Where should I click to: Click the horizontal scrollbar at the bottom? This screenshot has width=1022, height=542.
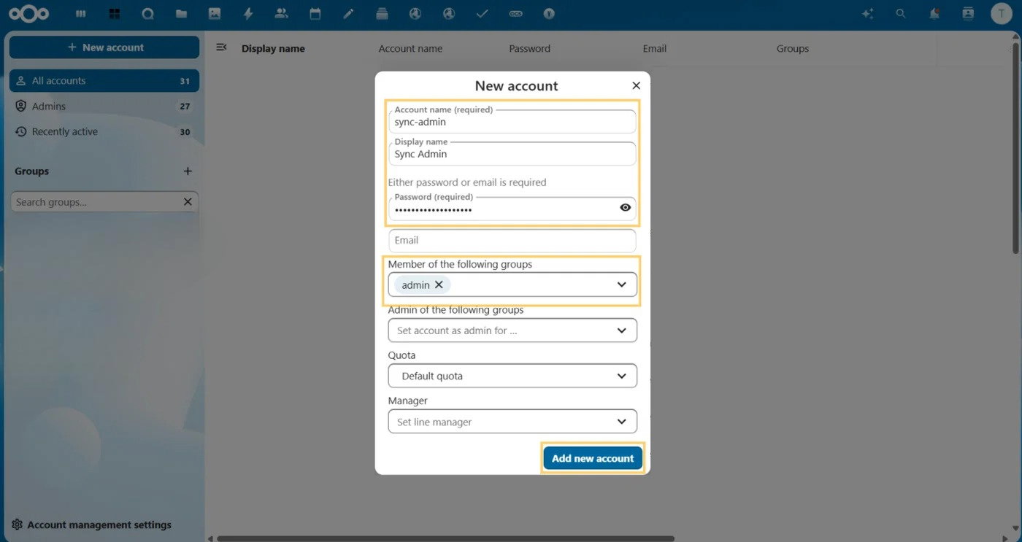pos(445,538)
